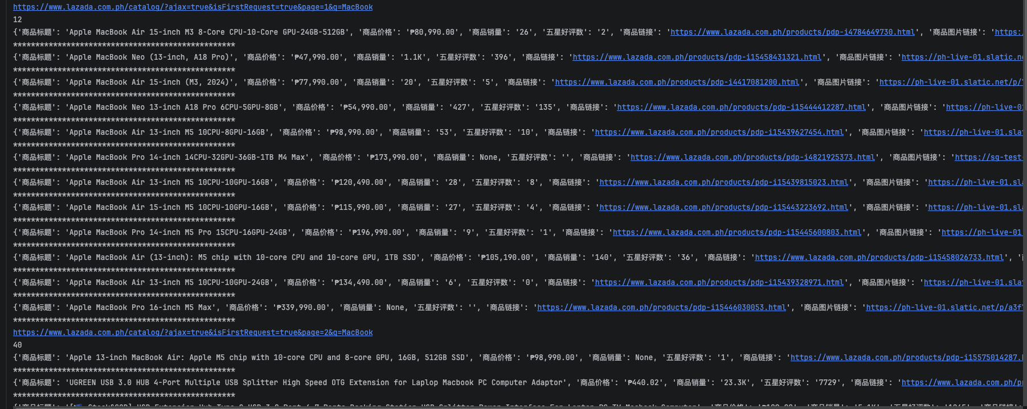Click the result count '40' line
The image size is (1027, 409).
[x=18, y=345]
